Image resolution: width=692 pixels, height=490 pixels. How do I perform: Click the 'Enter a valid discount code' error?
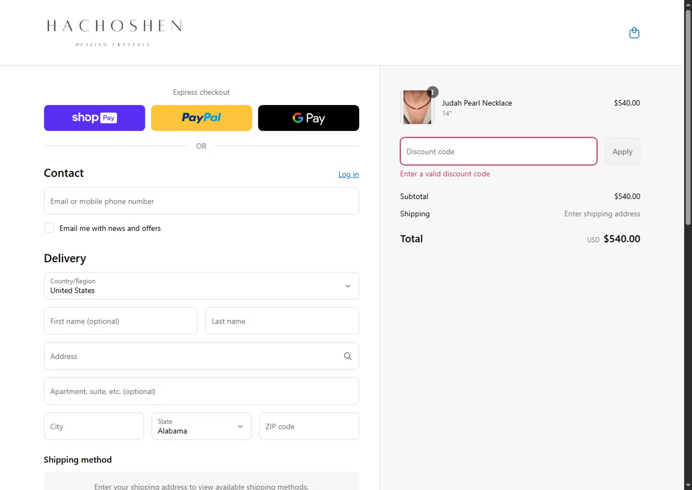click(x=445, y=174)
